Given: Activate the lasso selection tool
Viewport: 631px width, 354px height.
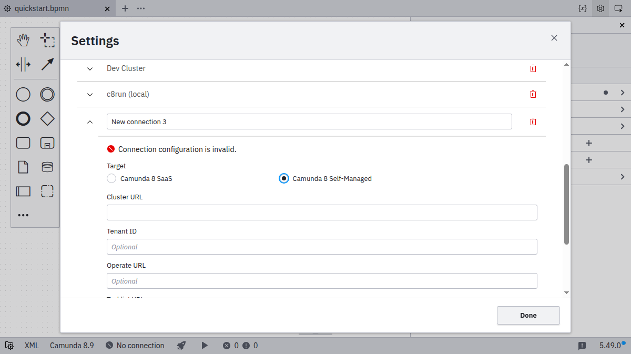Looking at the screenshot, I should [47, 40].
